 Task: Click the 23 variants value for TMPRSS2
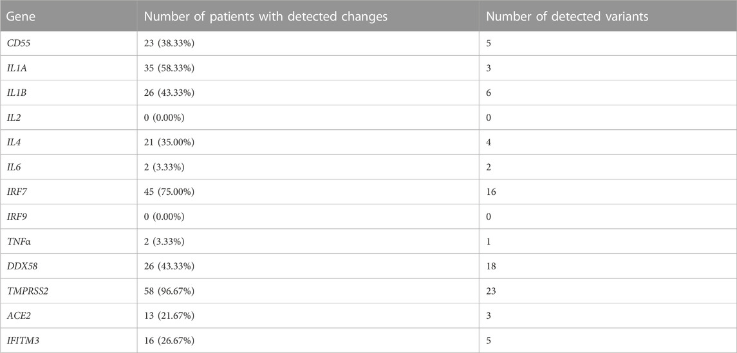tap(491, 291)
